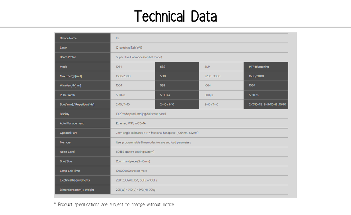This screenshot has height=215, width=351.
Task: Select the 2200~3000 max energy cell
Action: tap(213, 76)
